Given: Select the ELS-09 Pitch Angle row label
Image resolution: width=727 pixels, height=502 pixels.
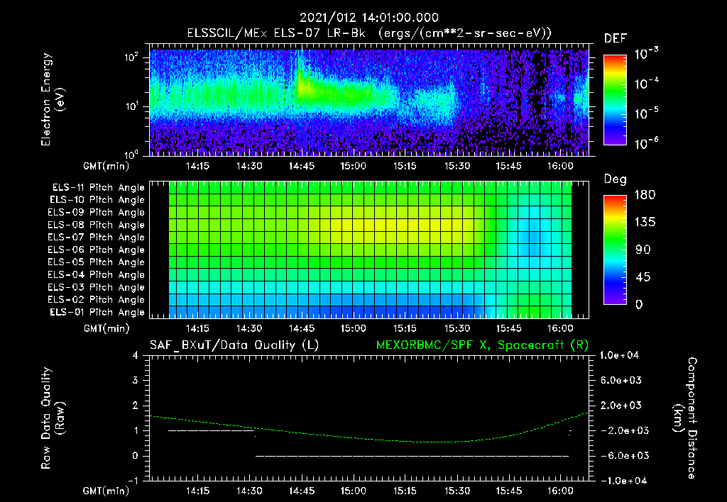Looking at the screenshot, I should [96, 213].
